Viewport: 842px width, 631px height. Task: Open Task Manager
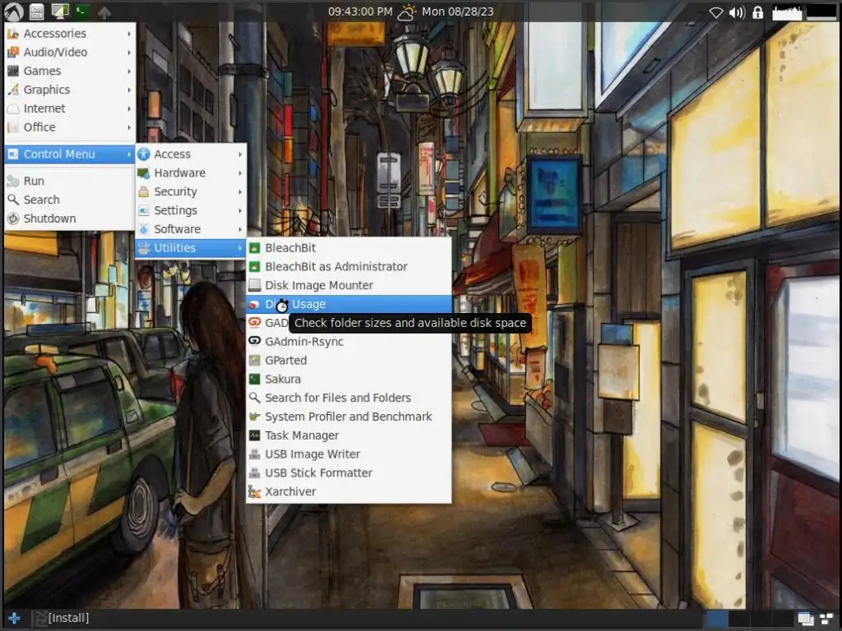pyautogui.click(x=349, y=435)
